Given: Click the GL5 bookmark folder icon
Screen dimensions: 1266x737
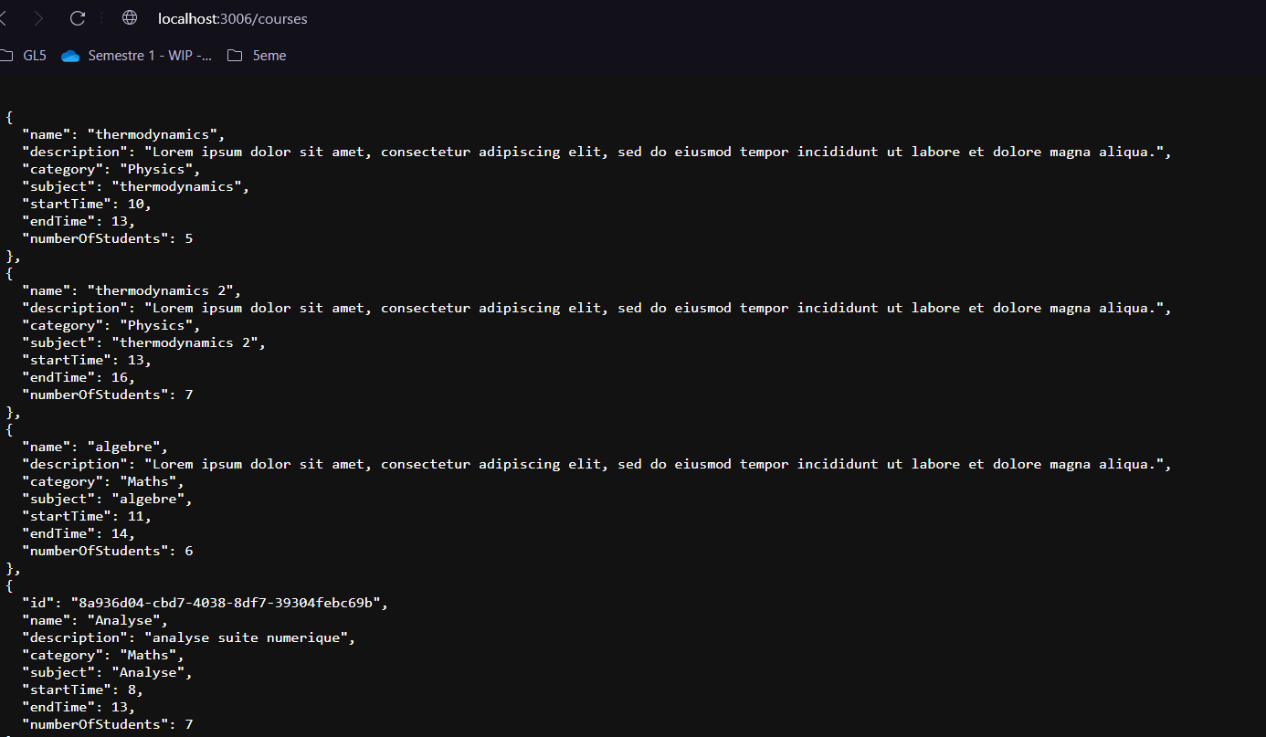Looking at the screenshot, I should coord(8,55).
